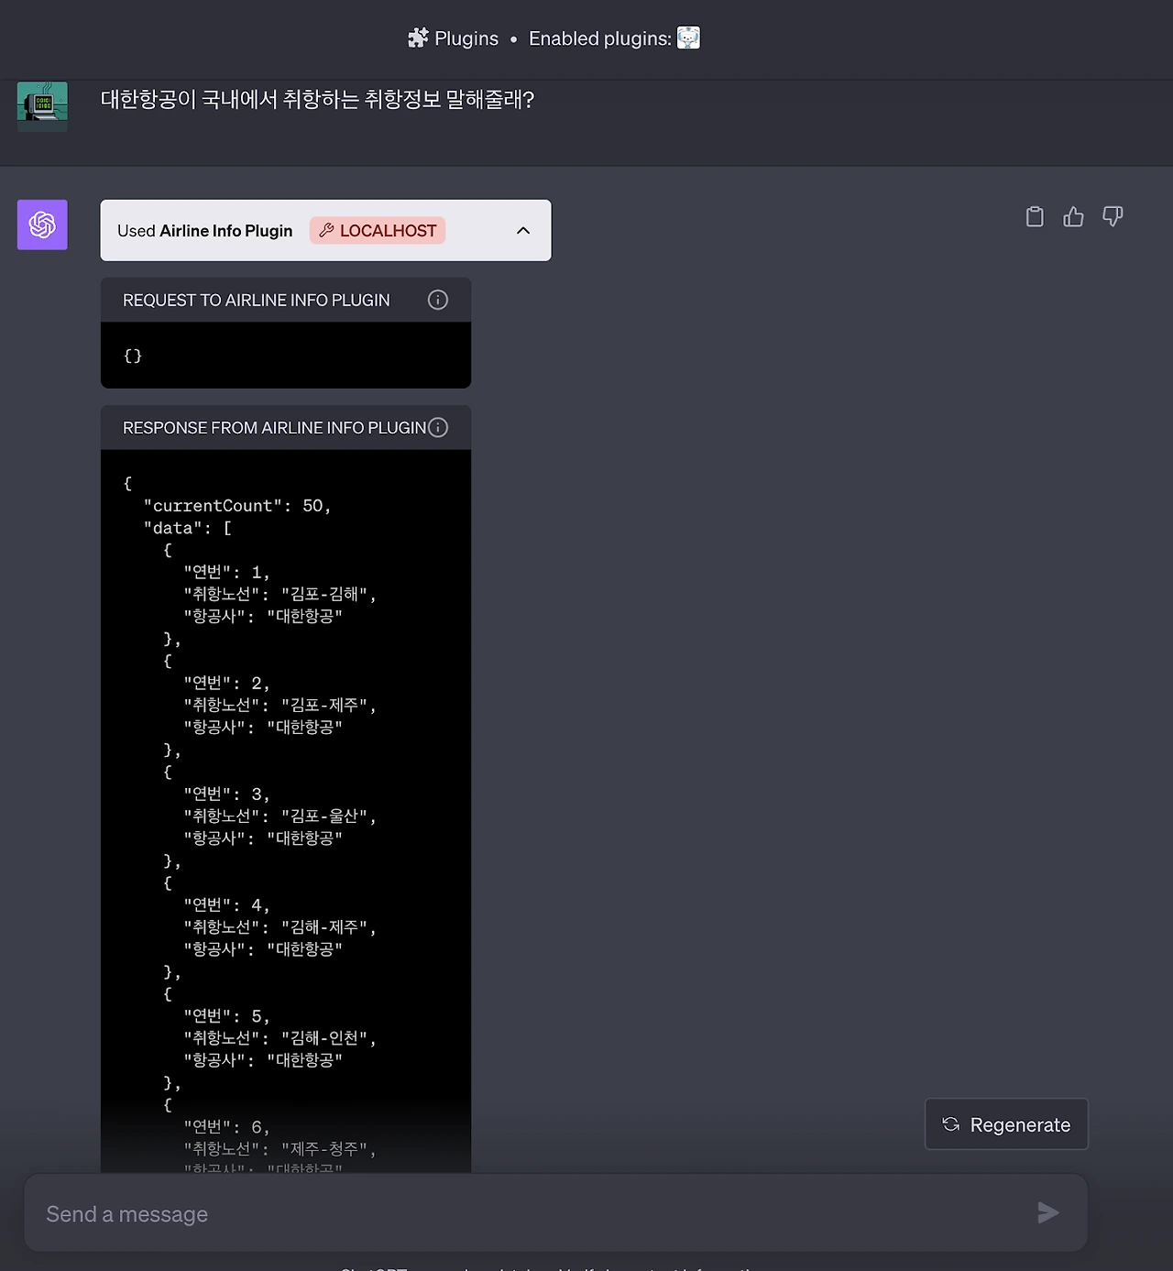Click the 김해-인천 route value
The image size is (1173, 1271).
point(324,1038)
